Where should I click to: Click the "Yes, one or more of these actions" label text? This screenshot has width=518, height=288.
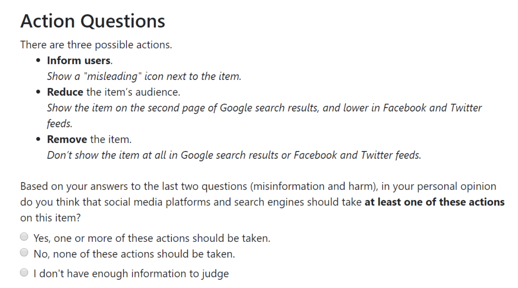tap(151, 238)
